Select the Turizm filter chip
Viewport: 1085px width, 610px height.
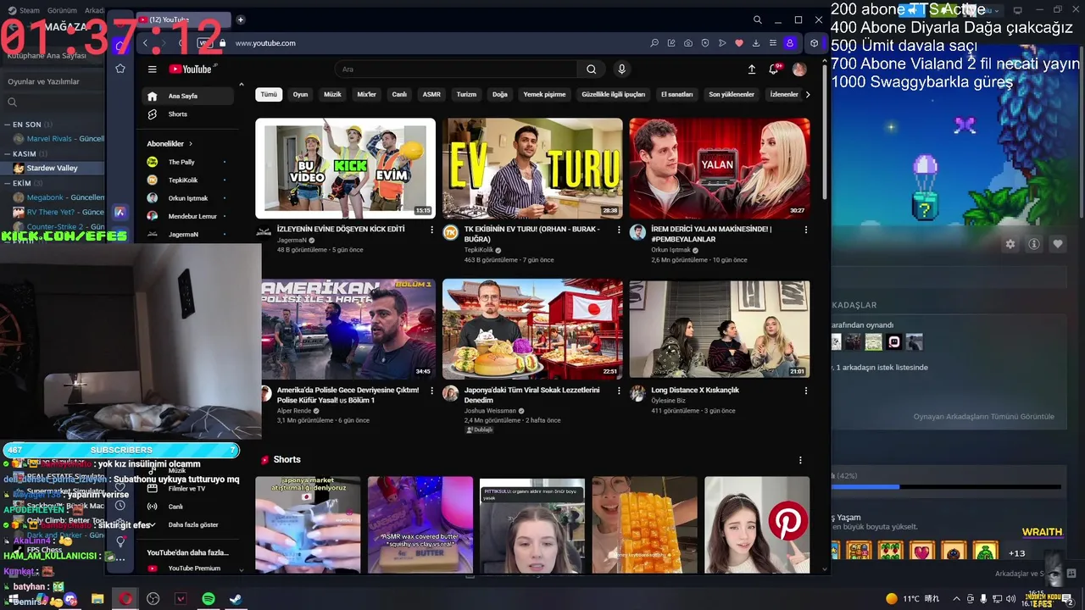[x=466, y=94]
